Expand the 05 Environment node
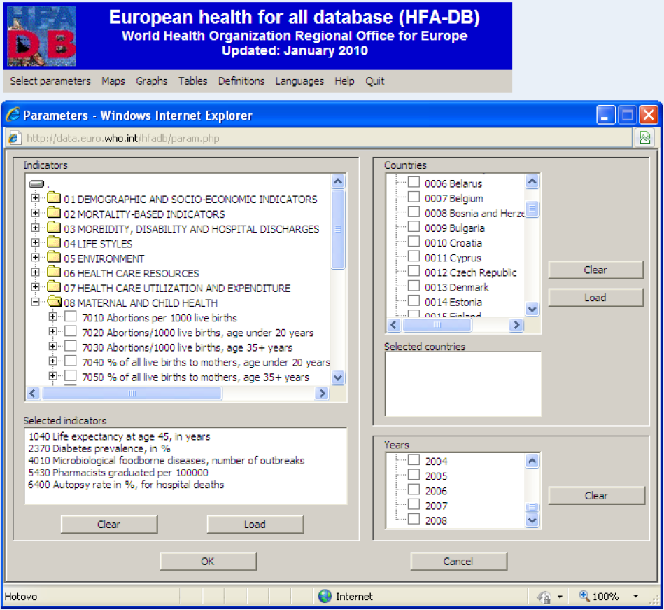This screenshot has width=664, height=610. [36, 257]
